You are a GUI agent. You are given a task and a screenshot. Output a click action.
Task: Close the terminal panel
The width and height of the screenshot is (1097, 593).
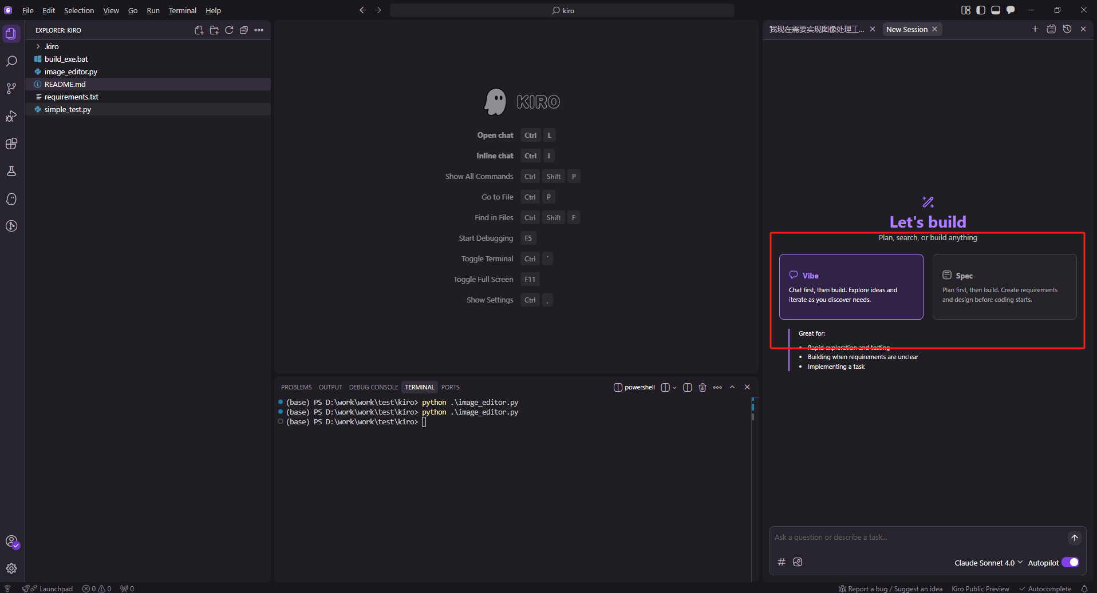(x=747, y=387)
